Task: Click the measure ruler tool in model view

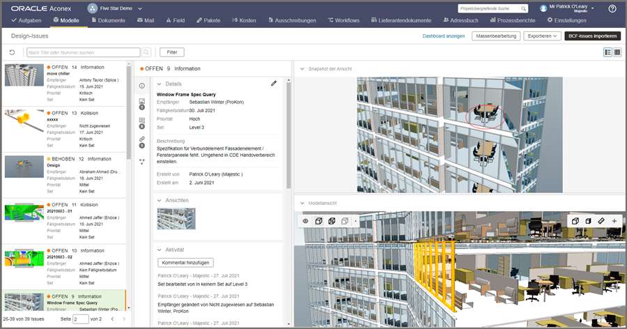Action: (601, 221)
